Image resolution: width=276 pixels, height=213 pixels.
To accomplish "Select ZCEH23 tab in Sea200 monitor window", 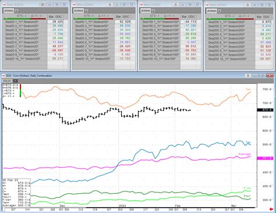I will 211,11.
